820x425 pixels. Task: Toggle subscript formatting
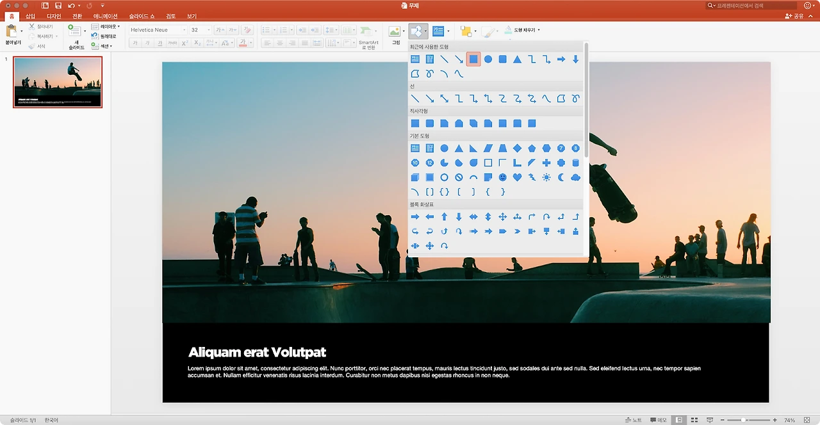[197, 43]
